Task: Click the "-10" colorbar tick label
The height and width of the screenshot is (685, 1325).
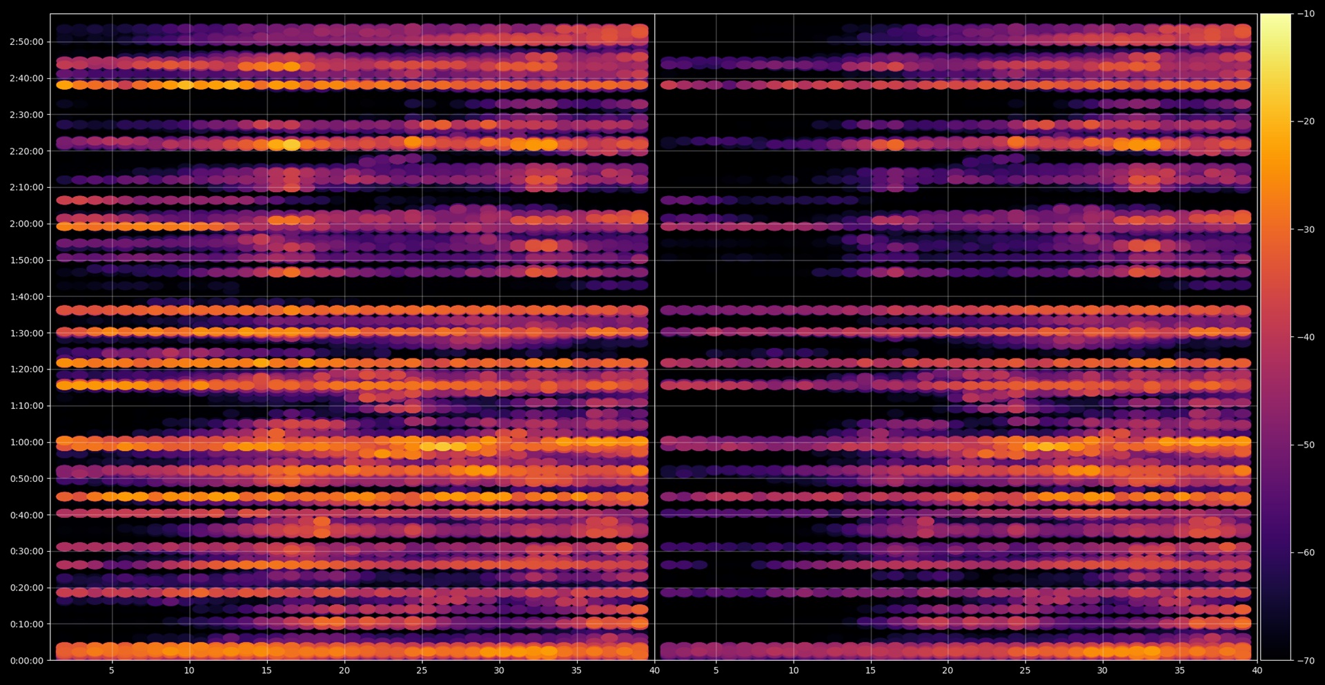Action: click(x=1306, y=14)
